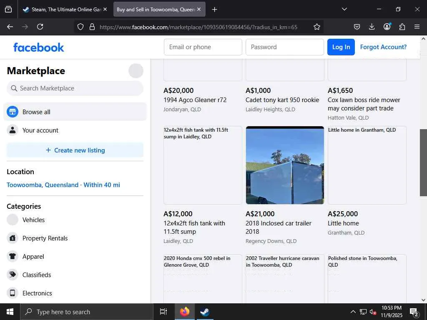Save page to Pocket
The image size is (427, 320).
coord(357,27)
